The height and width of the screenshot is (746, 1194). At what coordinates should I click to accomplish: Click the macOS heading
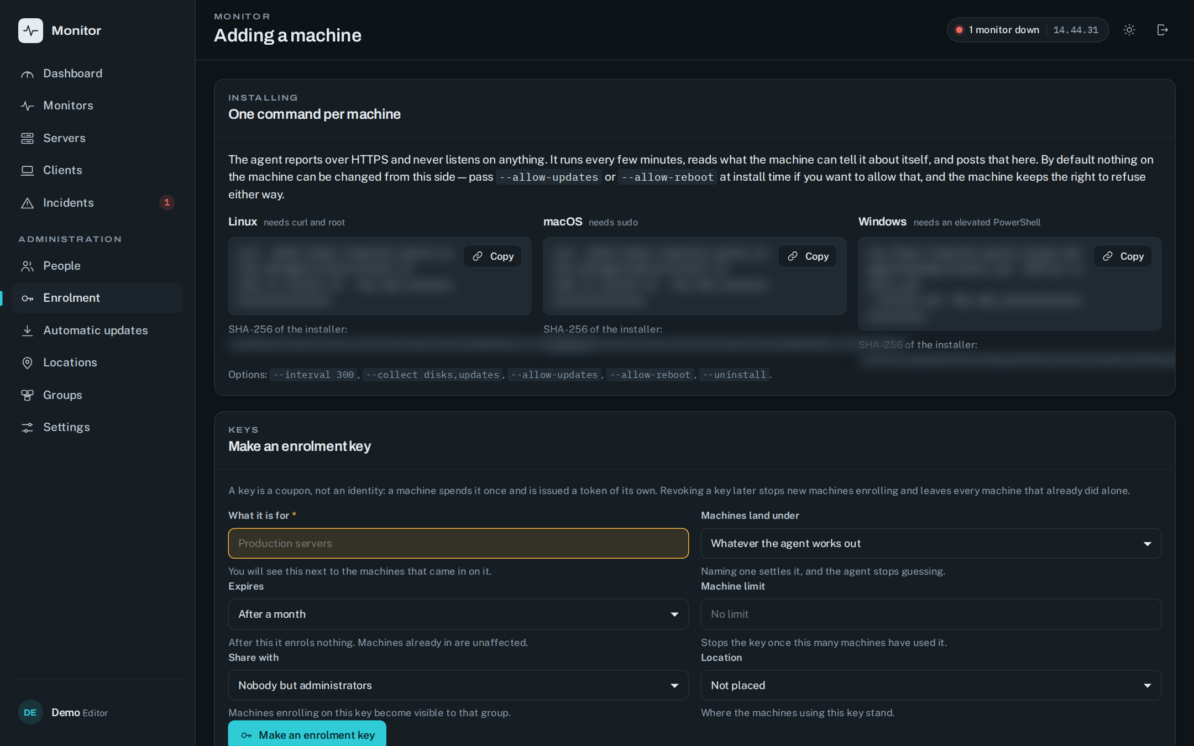coord(563,222)
